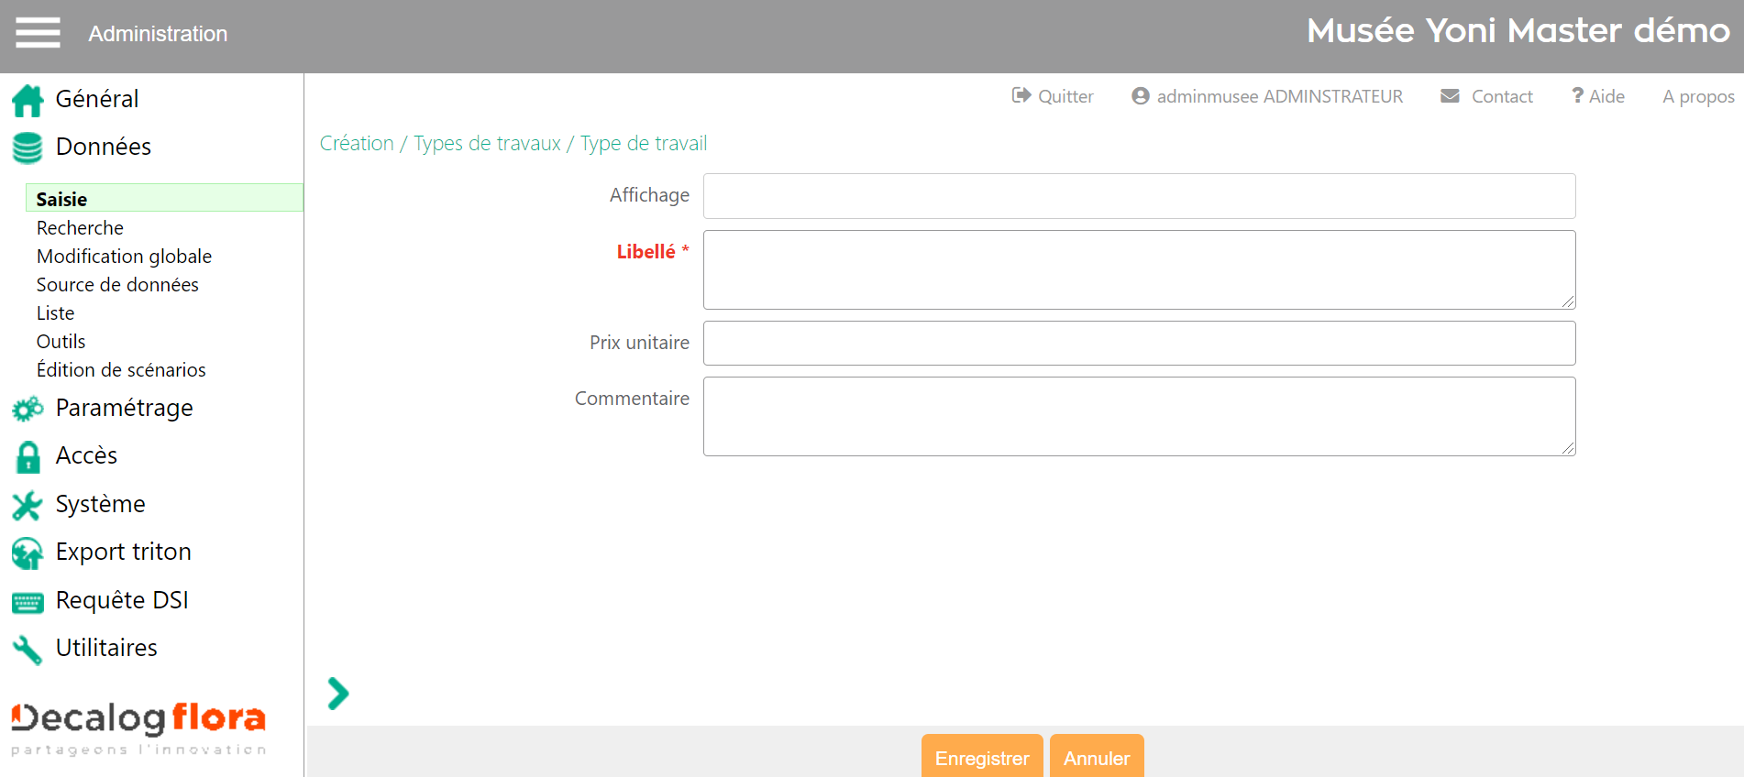This screenshot has height=777, width=1744.
Task: Click the Système tools icon
Action: [28, 505]
